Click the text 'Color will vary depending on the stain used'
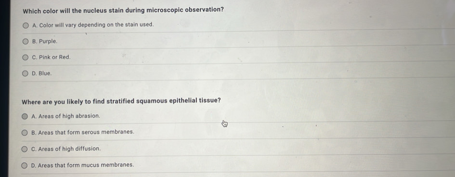 click(96, 25)
